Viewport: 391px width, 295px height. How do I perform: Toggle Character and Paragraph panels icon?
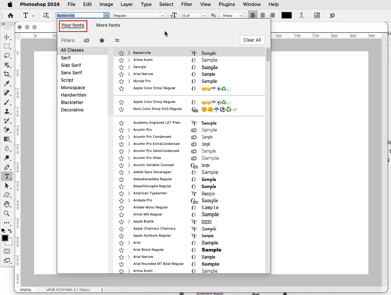click(x=317, y=16)
